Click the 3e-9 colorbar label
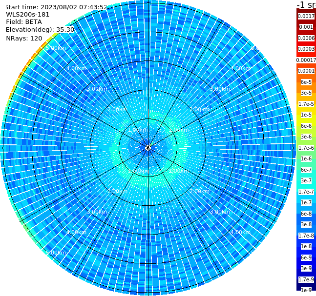316x296 pixels. pyautogui.click(x=306, y=268)
